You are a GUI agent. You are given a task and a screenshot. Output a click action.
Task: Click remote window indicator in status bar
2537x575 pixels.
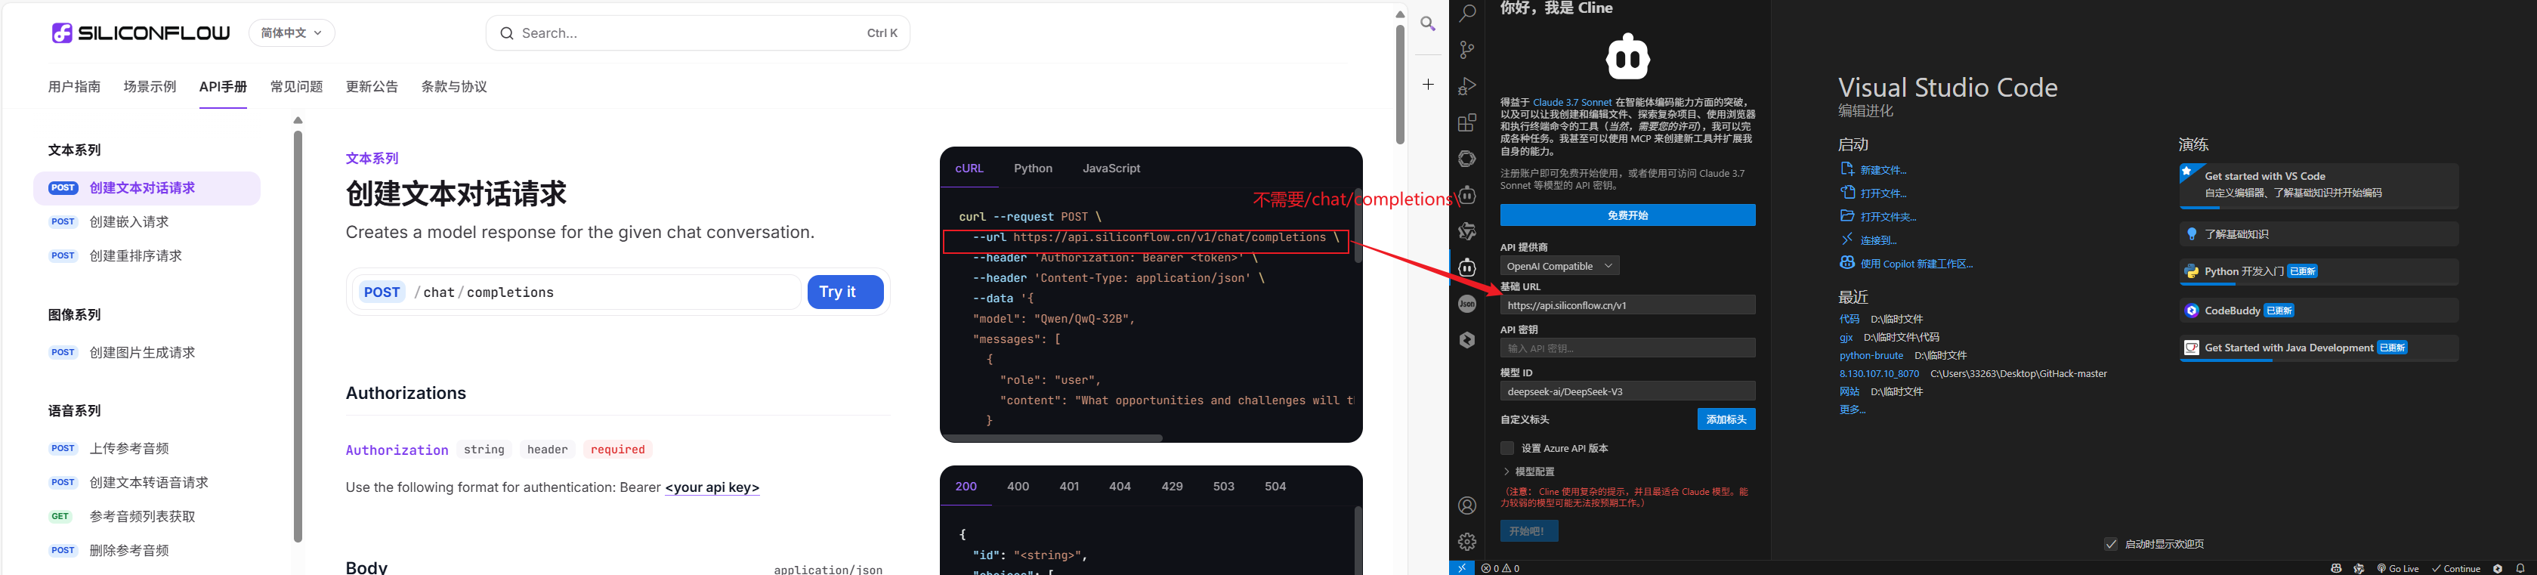coord(1461,568)
